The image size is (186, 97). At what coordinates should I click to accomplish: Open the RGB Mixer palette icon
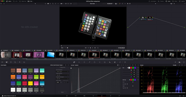tap(20, 62)
